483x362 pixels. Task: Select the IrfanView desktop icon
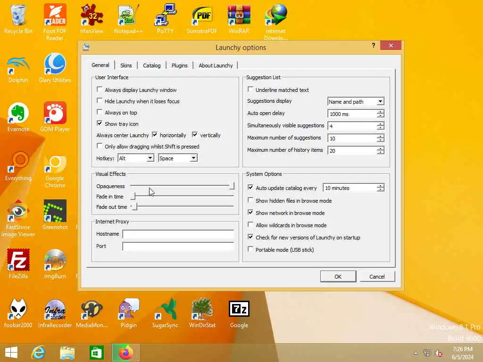point(92,18)
